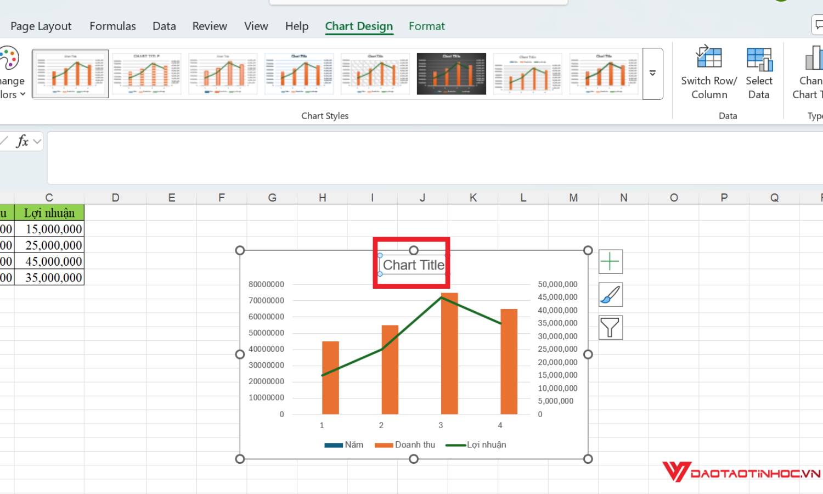The image size is (823, 494).
Task: Select column K header
Action: pos(473,198)
